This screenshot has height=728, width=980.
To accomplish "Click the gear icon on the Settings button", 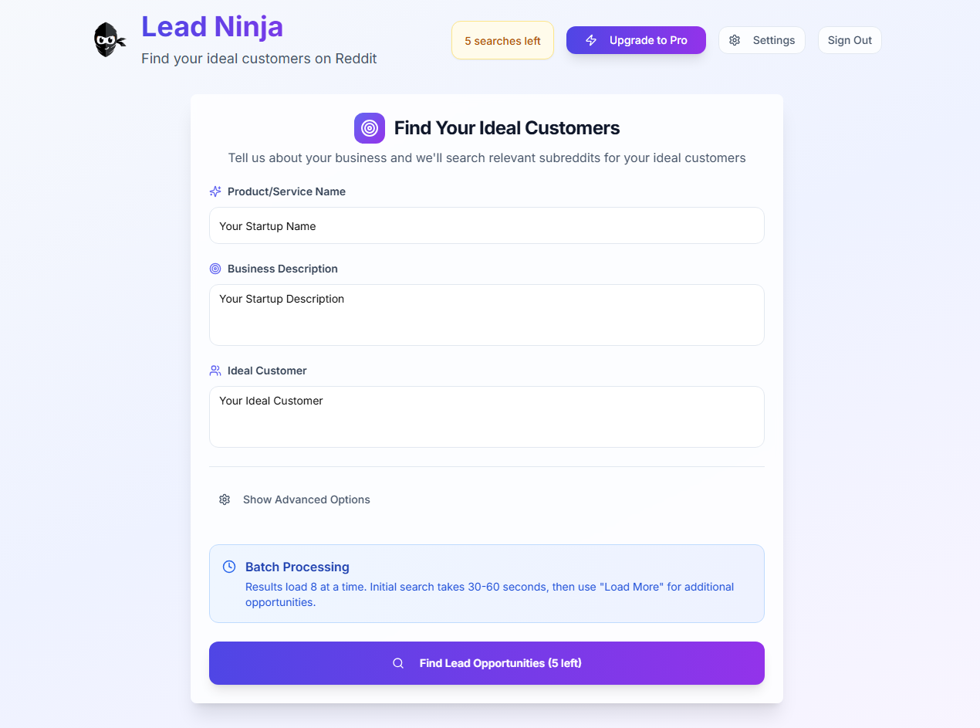I will [735, 39].
